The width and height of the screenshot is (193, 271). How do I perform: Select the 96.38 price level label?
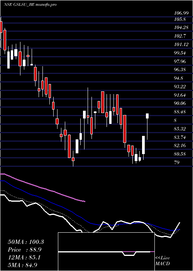tap(180, 70)
